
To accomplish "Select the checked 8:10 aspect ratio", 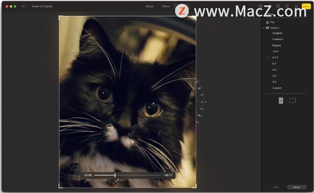I will point(275,58).
